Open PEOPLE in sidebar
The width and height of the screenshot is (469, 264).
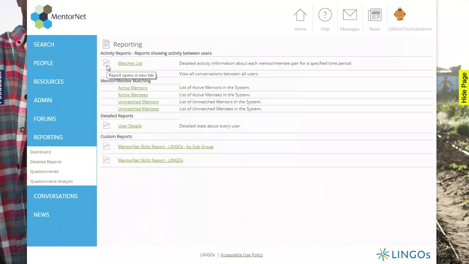click(x=43, y=63)
